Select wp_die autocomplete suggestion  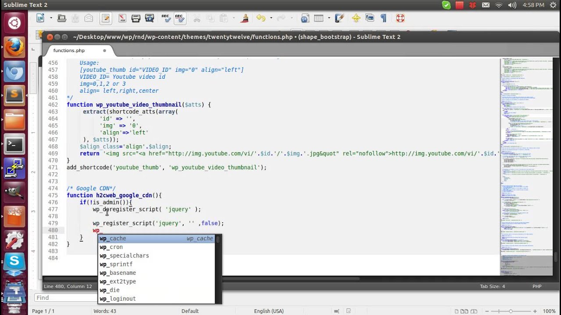[x=157, y=290]
